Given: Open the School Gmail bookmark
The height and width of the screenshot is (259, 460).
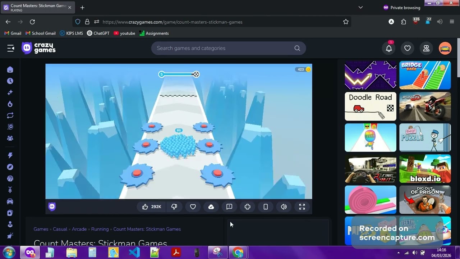Looking at the screenshot, I should (40, 33).
